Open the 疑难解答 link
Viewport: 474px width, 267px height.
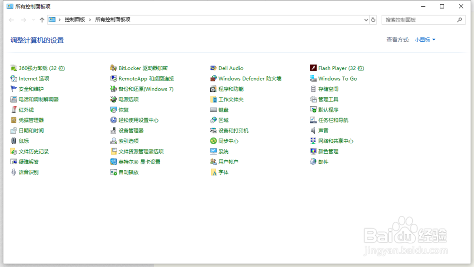(29, 162)
